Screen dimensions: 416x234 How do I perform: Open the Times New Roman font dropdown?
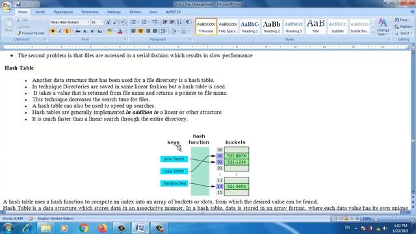click(88, 22)
